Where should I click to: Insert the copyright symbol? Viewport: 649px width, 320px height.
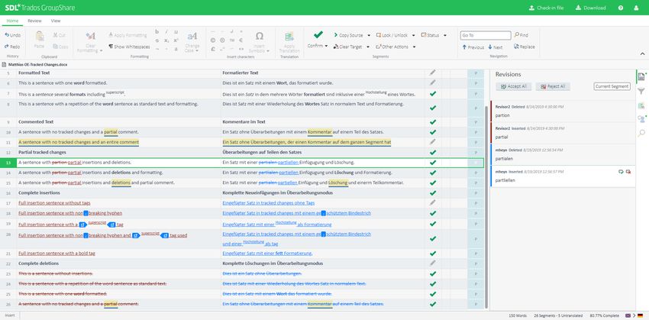(213, 40)
